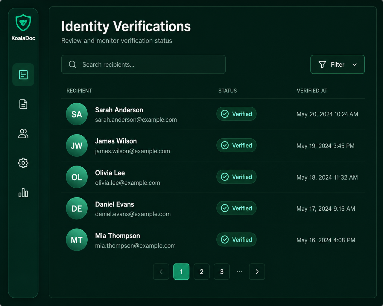Click date May 20, 2024 10:24 AM
383x306 pixels.
point(327,114)
